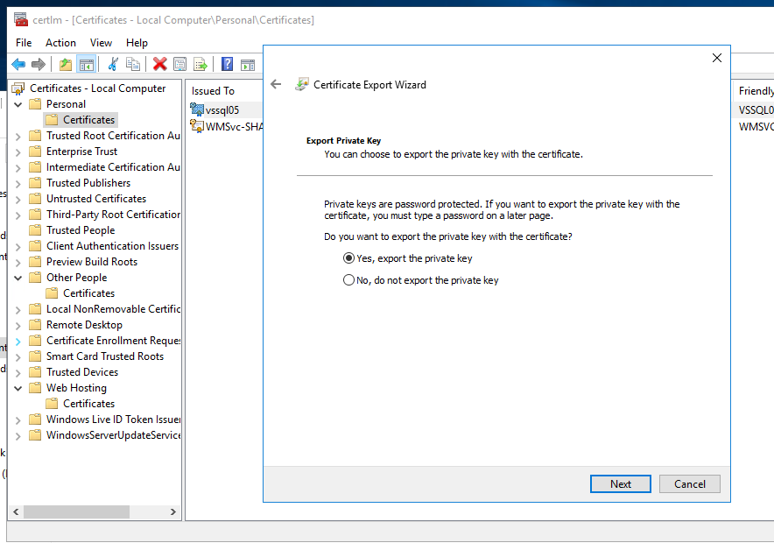Click the Next button
Image resolution: width=774 pixels, height=543 pixels.
tap(620, 483)
